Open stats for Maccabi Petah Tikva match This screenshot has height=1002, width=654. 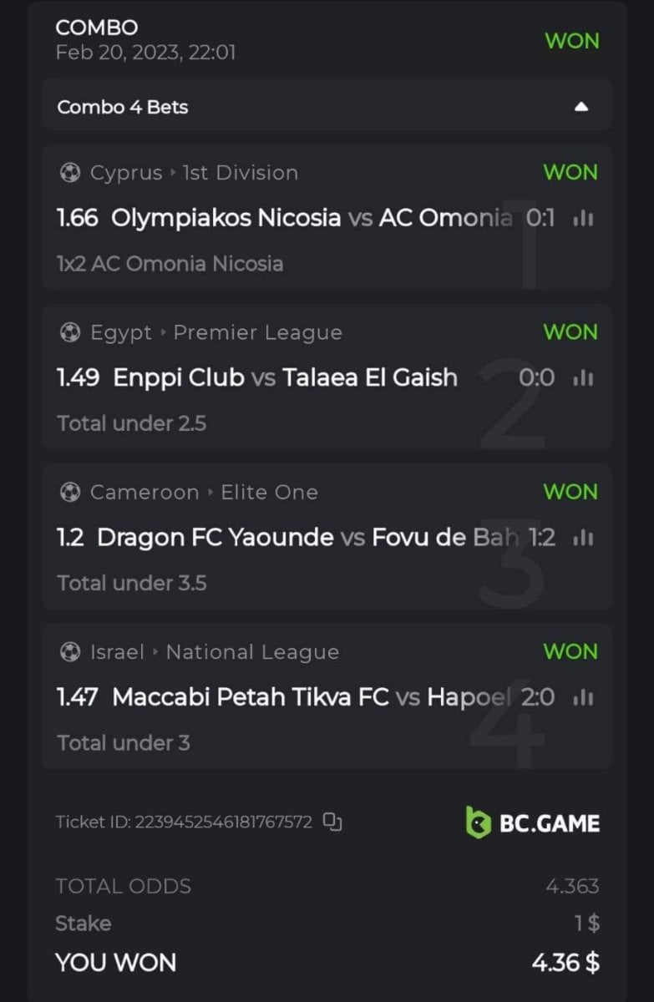pyautogui.click(x=584, y=697)
